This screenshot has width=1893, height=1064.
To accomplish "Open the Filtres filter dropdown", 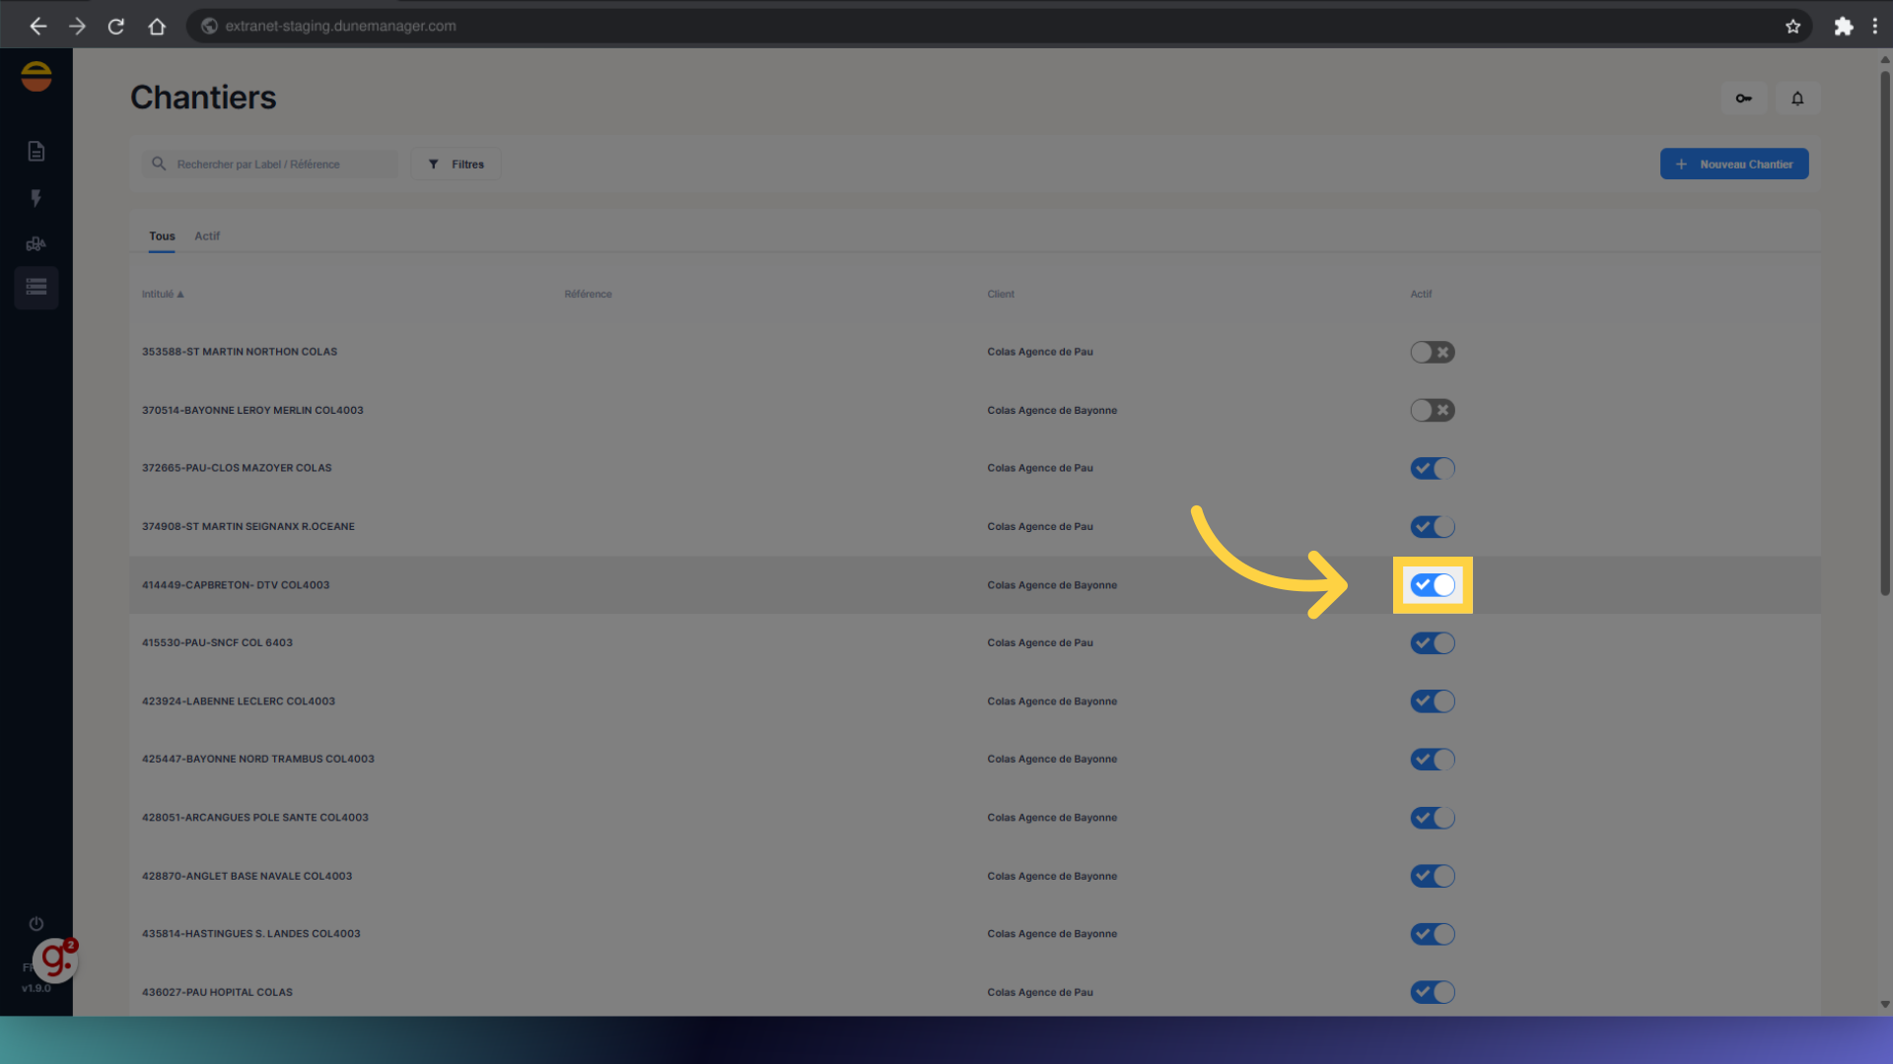I will click(456, 165).
